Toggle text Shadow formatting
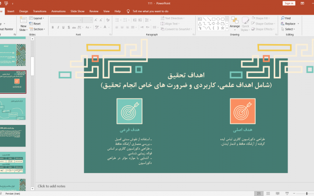314x196 pixels. pos(69,27)
